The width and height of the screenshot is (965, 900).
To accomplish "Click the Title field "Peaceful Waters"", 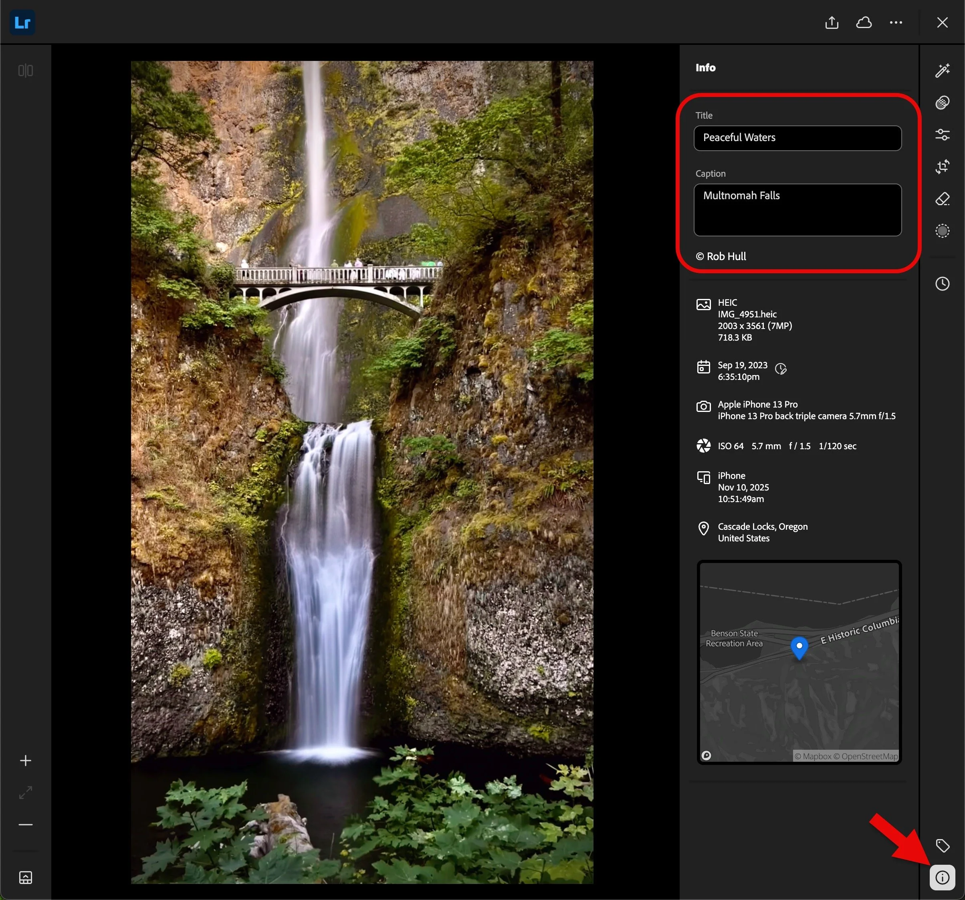I will point(797,138).
